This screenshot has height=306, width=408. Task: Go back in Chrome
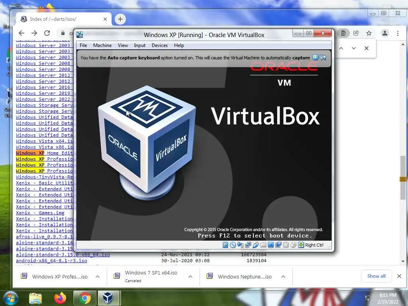(x=22, y=33)
